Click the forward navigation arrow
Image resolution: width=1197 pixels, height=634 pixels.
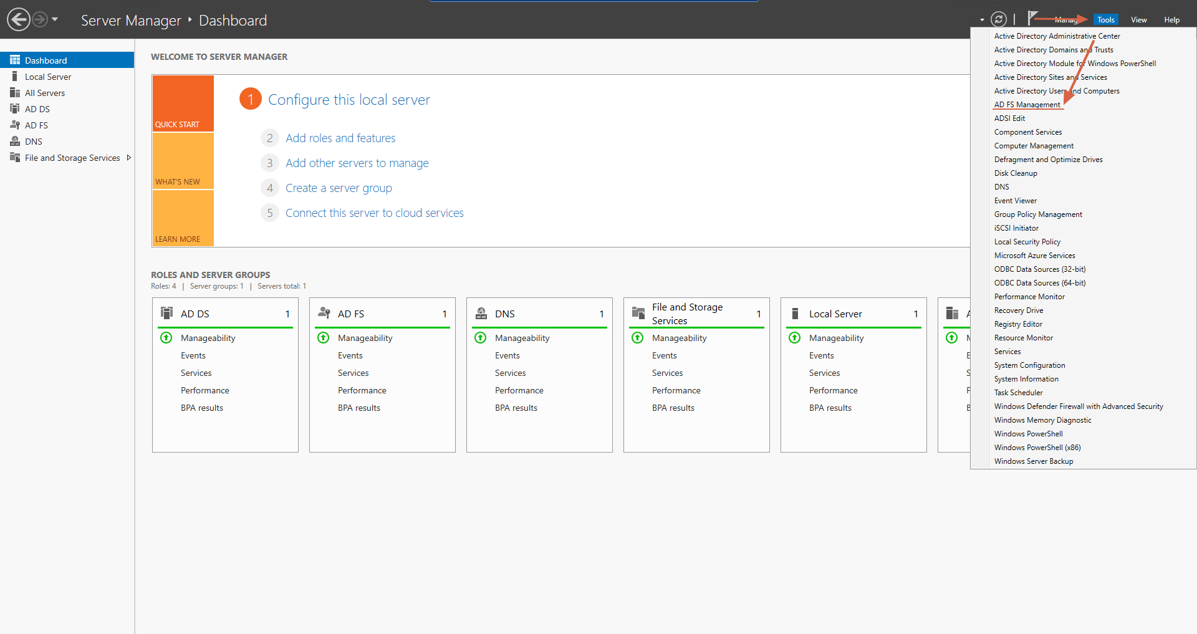pyautogui.click(x=40, y=19)
